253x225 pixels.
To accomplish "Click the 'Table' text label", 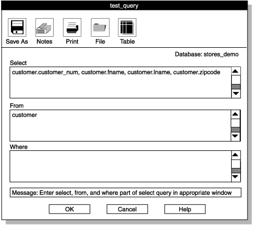I will pyautogui.click(x=127, y=42).
